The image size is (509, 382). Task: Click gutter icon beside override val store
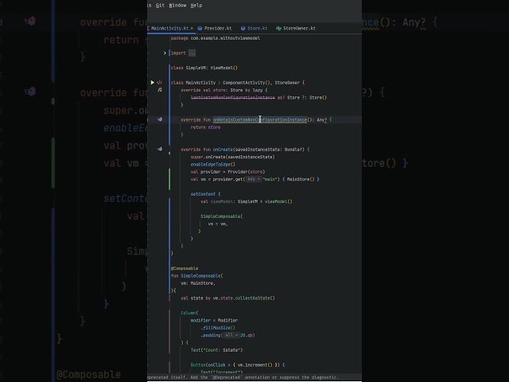160,90
